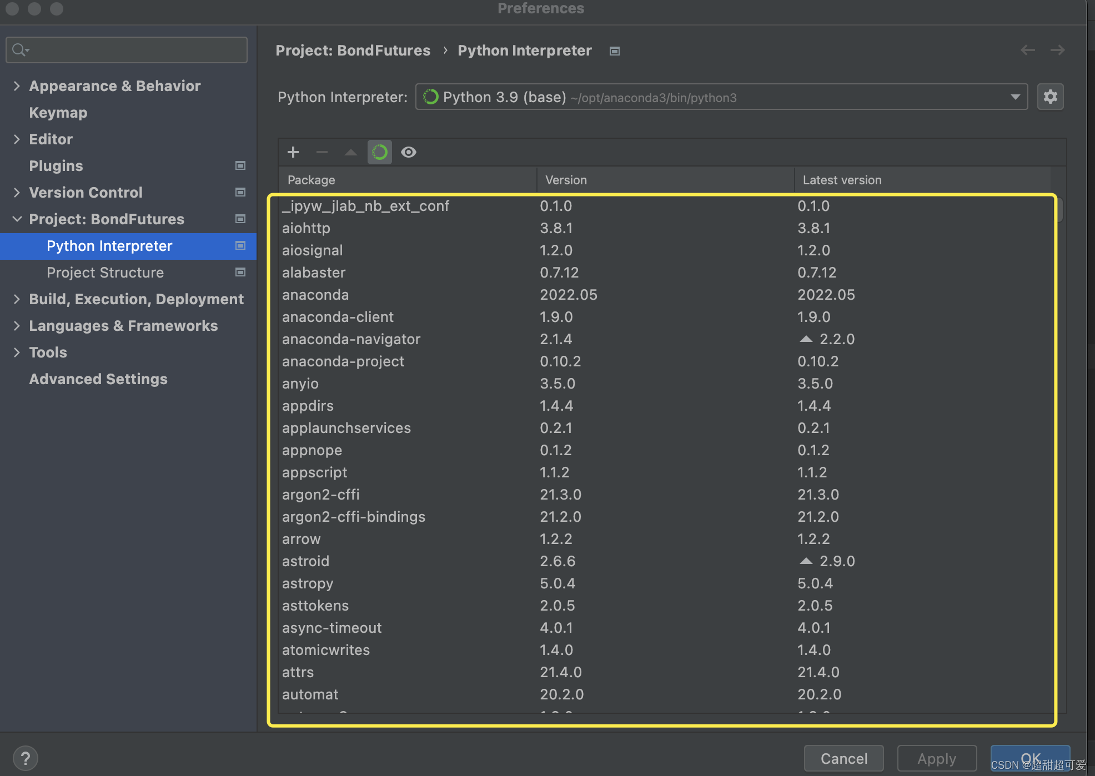This screenshot has height=776, width=1095.
Task: Collapse Project: BondFutures section
Action: 17,219
